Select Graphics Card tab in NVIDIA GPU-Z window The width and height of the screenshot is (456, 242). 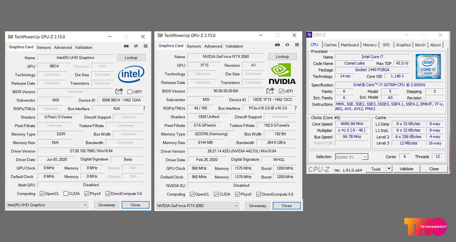coord(171,46)
